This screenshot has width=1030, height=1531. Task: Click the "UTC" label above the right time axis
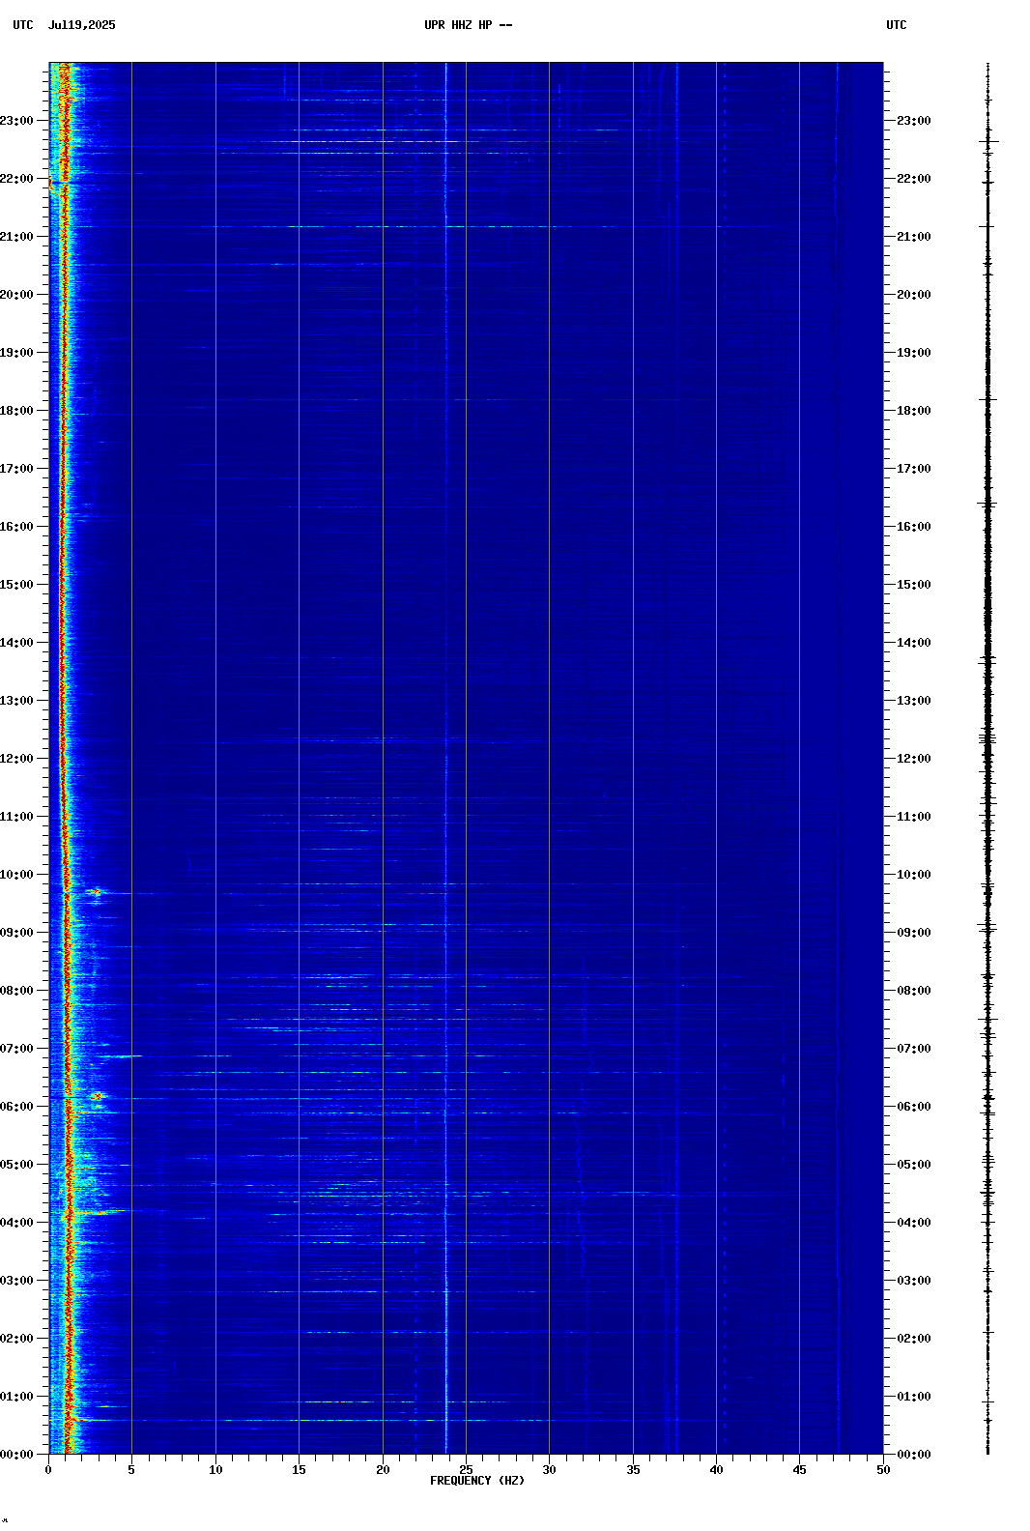pos(897,25)
